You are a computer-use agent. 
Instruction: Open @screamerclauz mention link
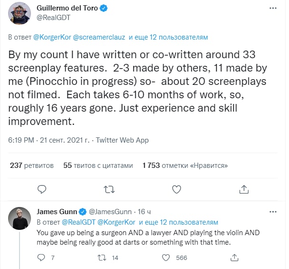101,37
